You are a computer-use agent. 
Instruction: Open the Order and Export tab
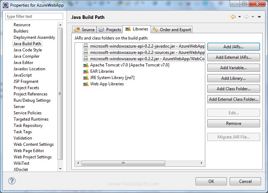172,29
